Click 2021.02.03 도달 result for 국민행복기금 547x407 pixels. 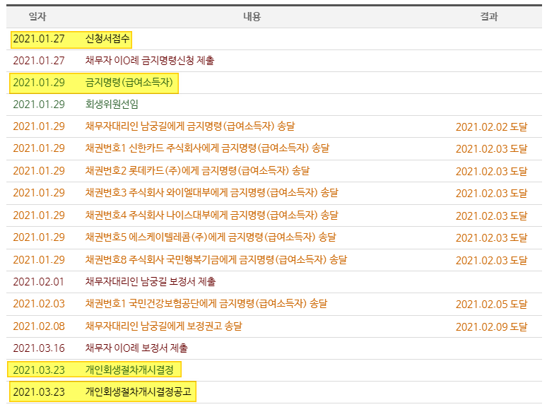pyautogui.click(x=491, y=260)
